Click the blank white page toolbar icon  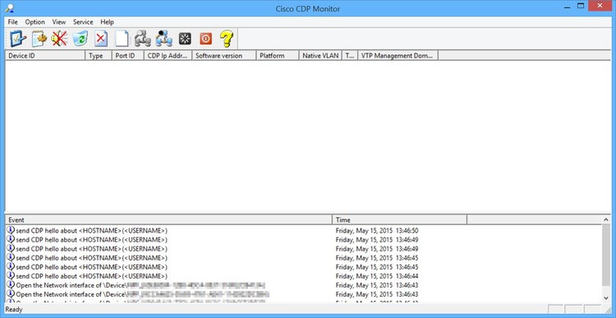tap(122, 38)
